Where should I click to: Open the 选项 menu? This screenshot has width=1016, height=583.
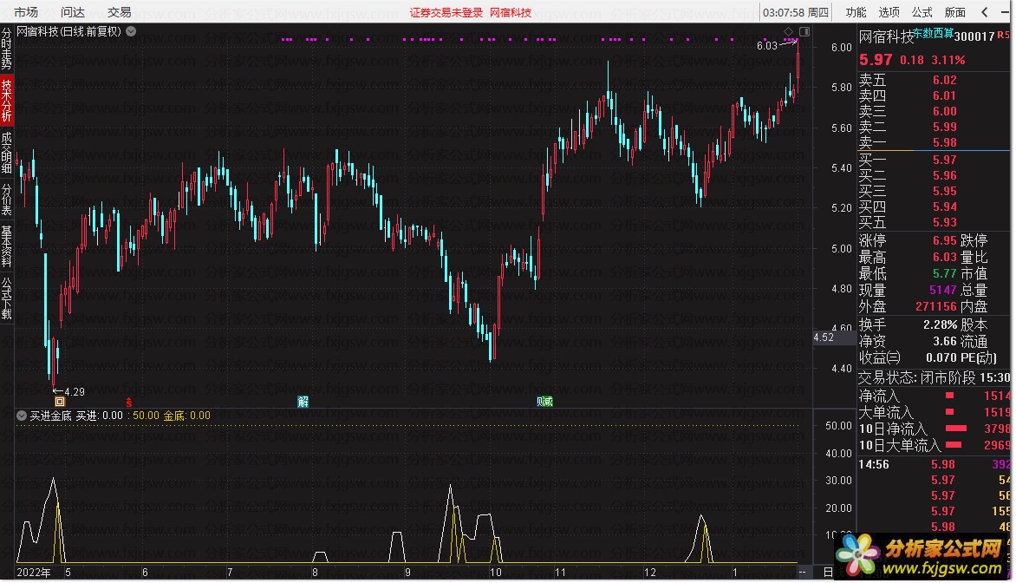coord(889,11)
